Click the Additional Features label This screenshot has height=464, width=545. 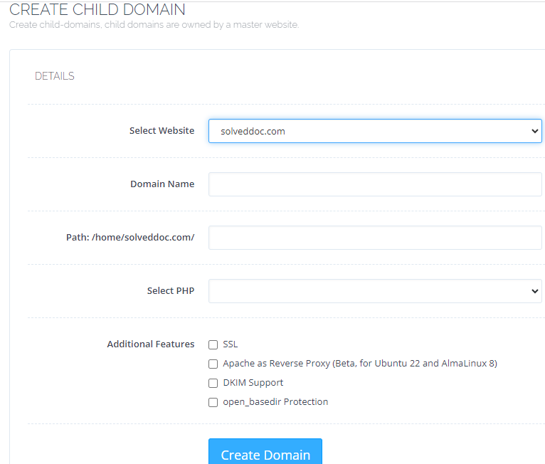(x=151, y=344)
